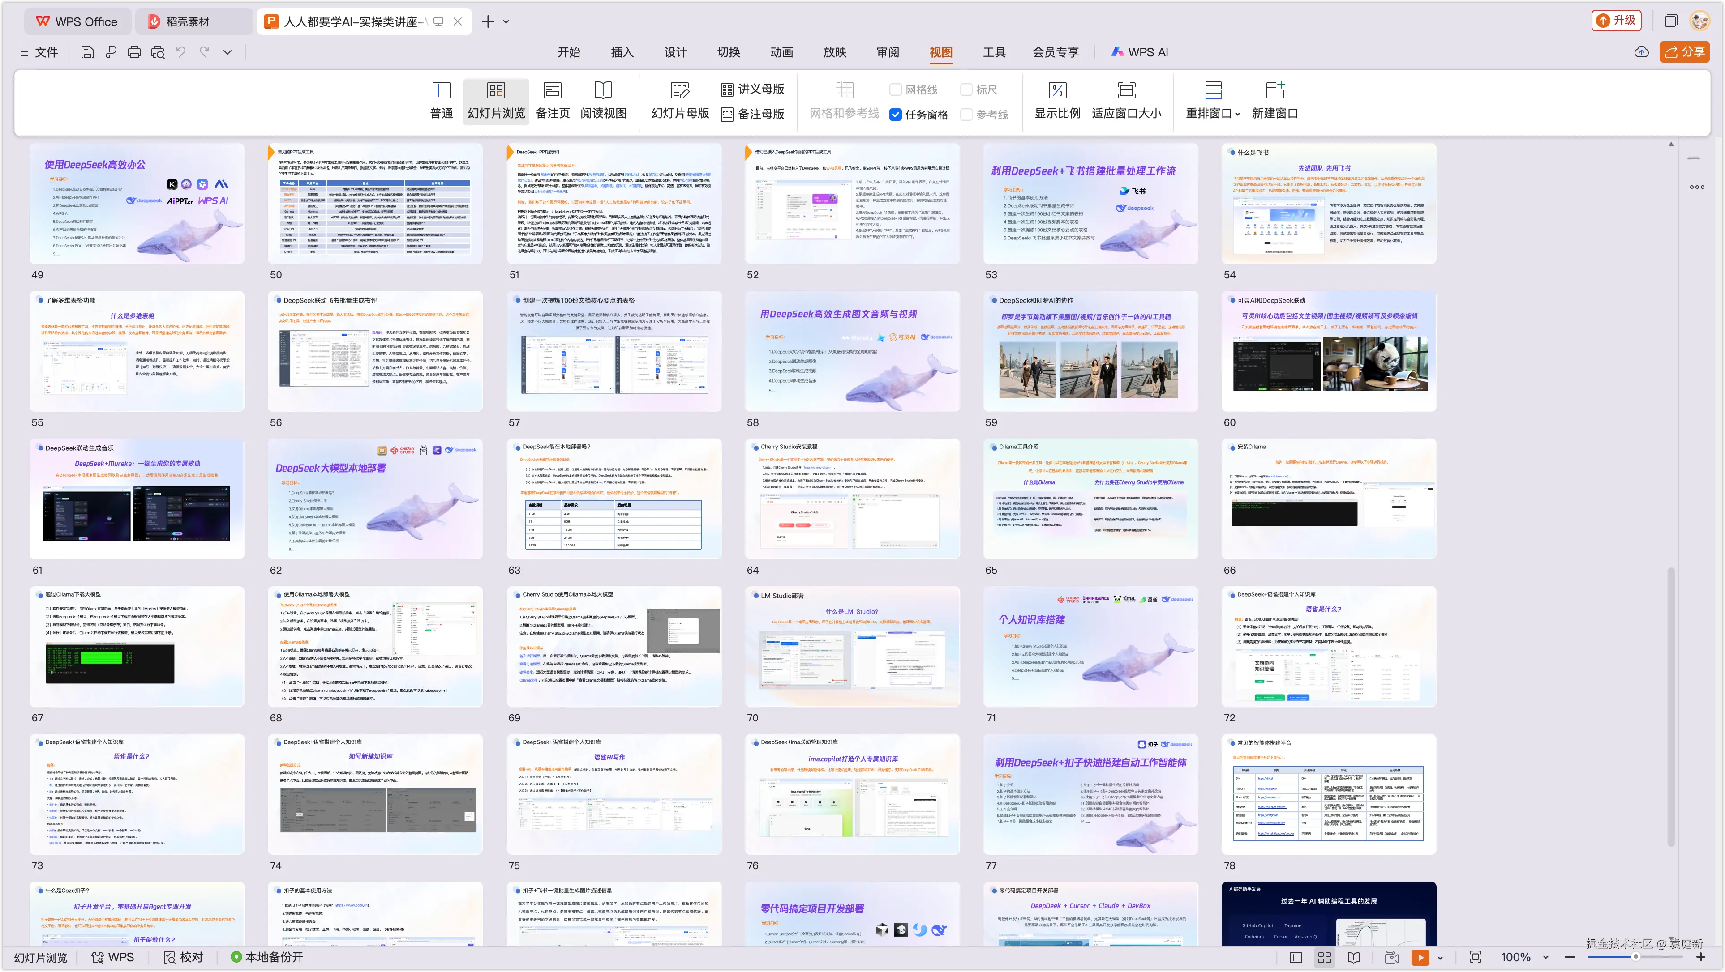Click the New Window (新建窗口) icon

pyautogui.click(x=1274, y=100)
